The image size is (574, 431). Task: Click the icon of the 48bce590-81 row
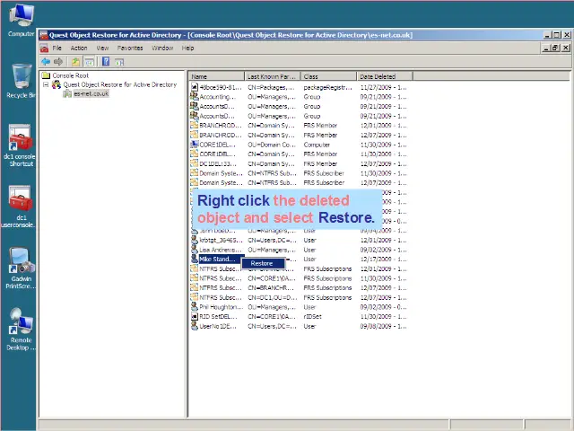tap(194, 87)
